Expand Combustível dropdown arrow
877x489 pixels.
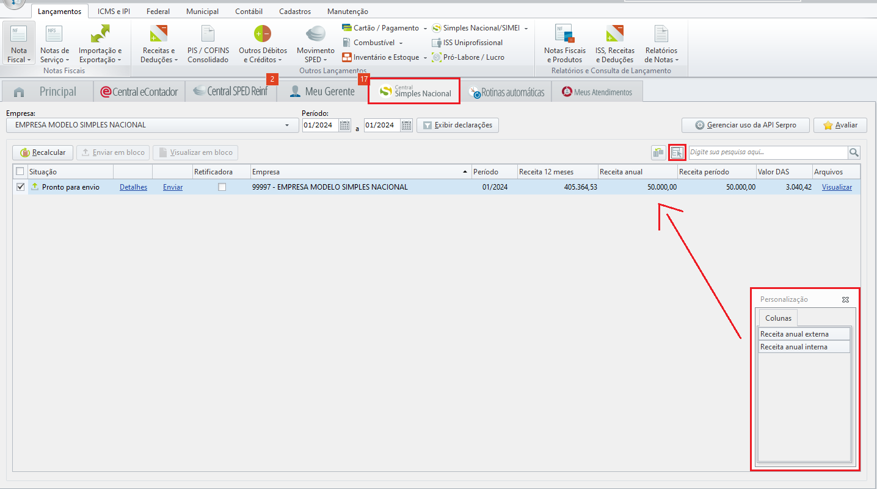click(x=401, y=43)
